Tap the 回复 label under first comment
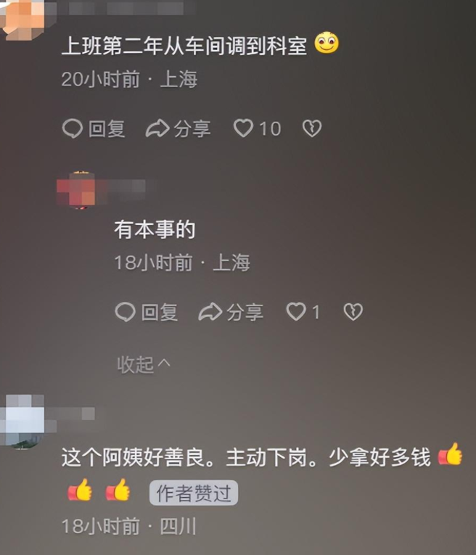Viewport: 476px width, 555px height. [x=107, y=128]
